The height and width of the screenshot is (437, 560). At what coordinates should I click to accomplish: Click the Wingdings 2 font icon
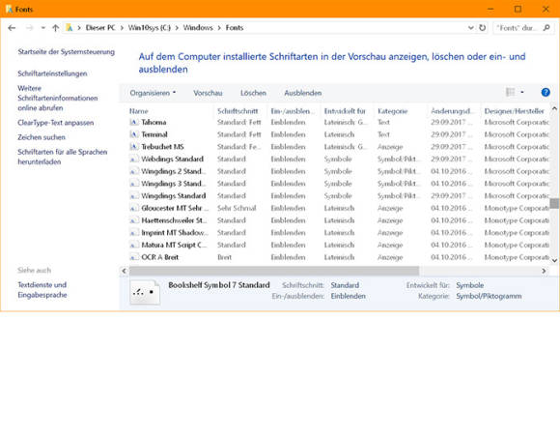tap(134, 171)
